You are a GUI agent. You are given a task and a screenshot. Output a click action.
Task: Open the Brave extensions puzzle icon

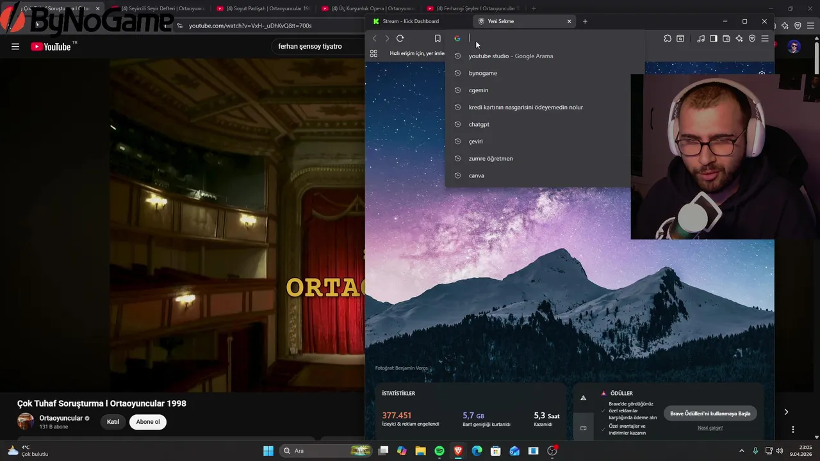[668, 38]
